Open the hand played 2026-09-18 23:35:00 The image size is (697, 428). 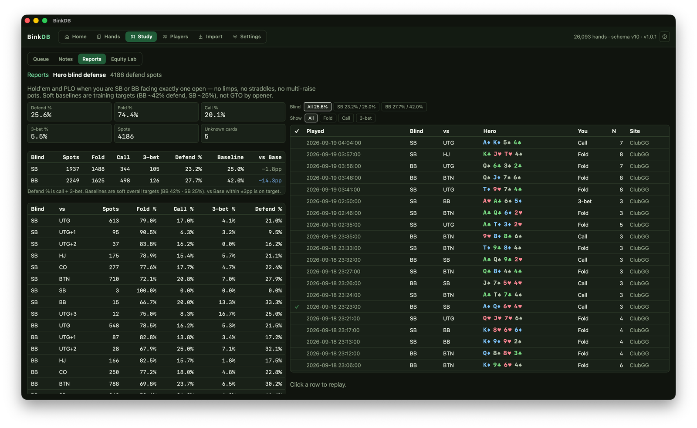coord(480,236)
